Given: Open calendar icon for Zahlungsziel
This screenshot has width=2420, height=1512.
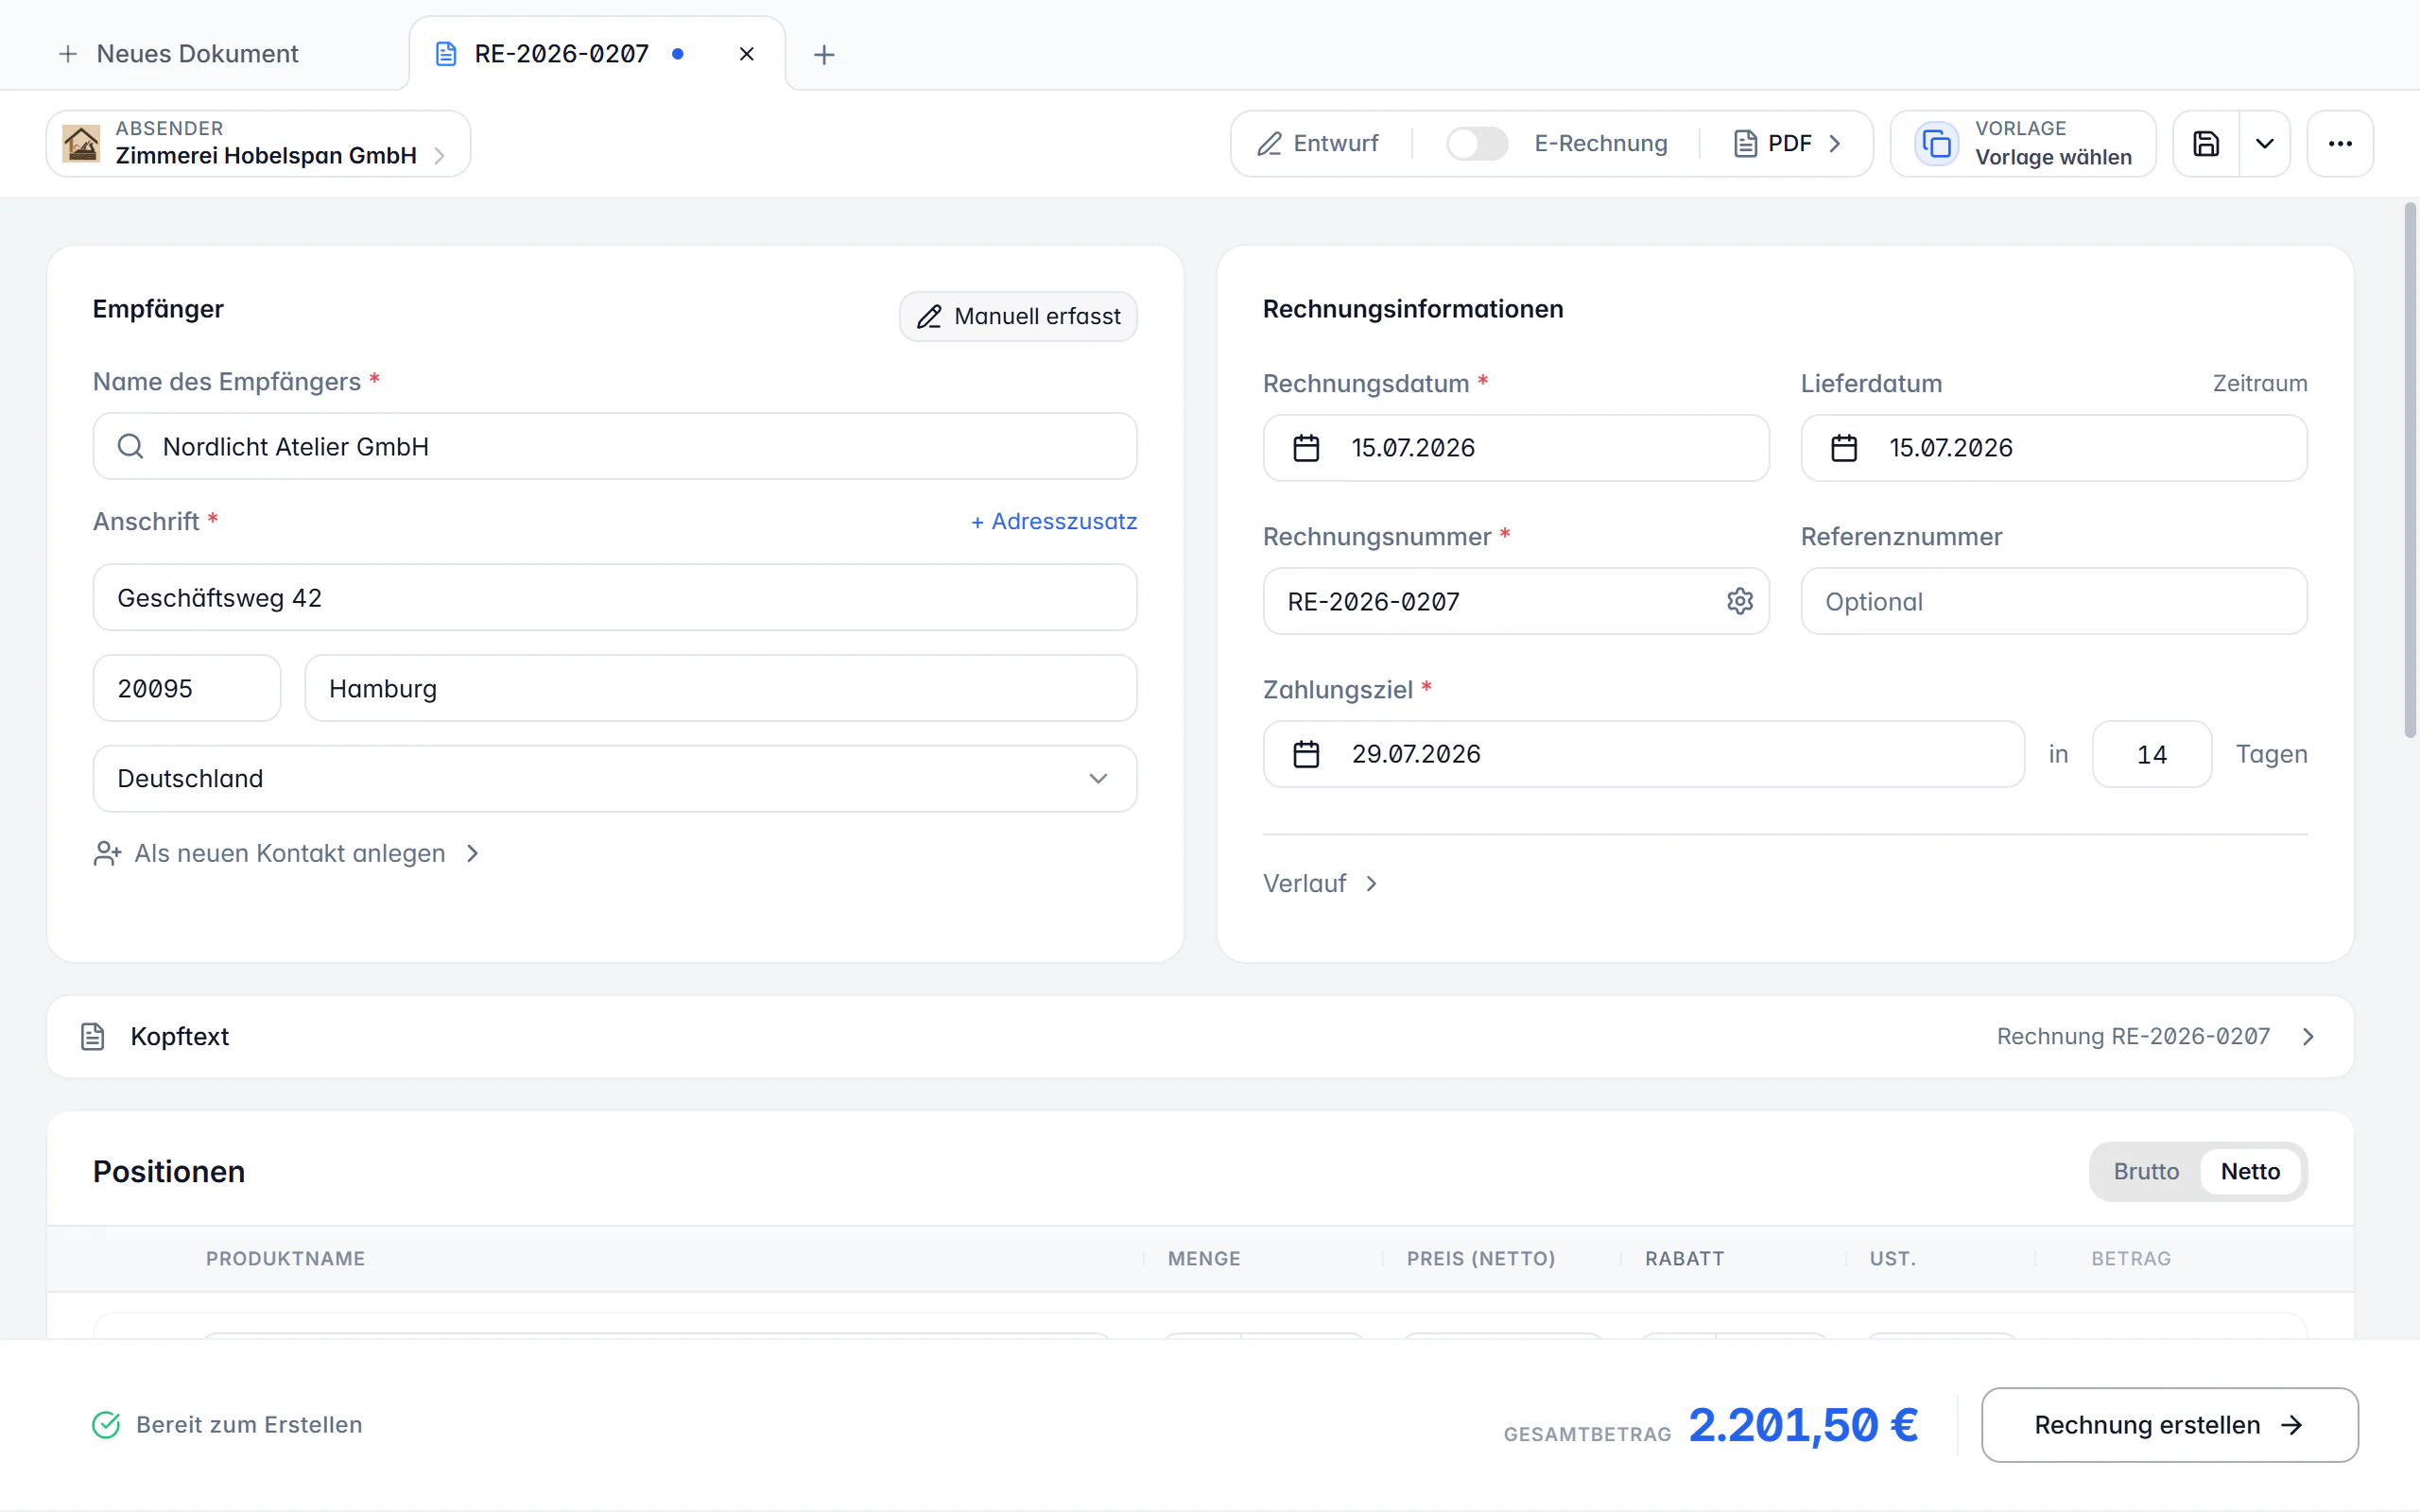Looking at the screenshot, I should tap(1306, 754).
